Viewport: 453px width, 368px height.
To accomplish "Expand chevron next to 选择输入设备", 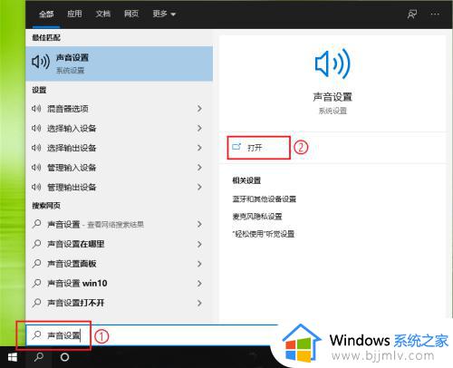I will [199, 128].
